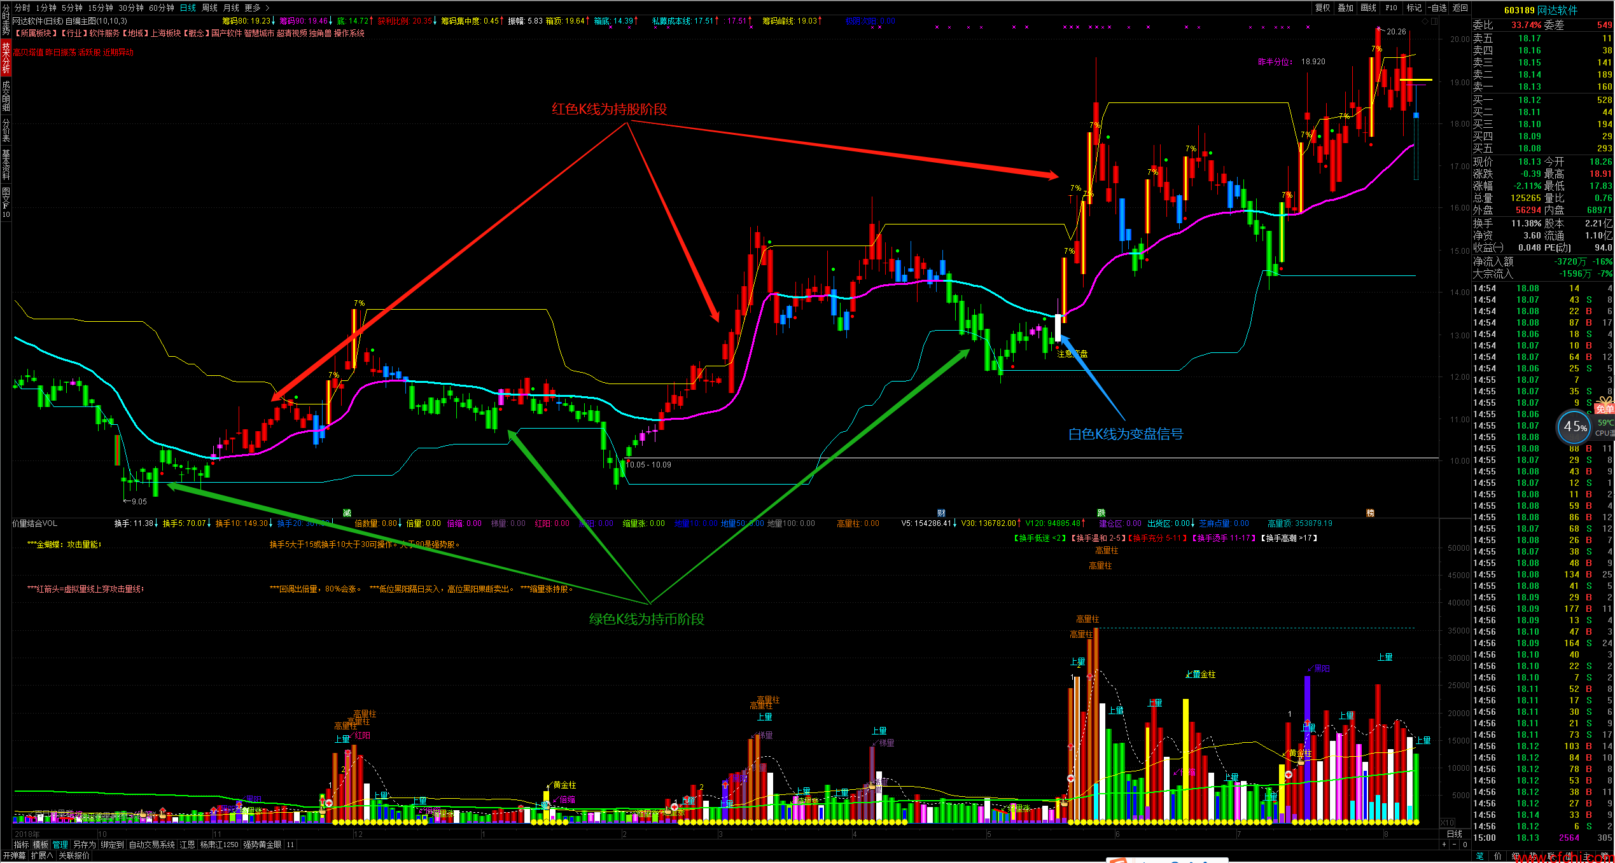Switch to the 周线 weekly timeframe

click(x=209, y=8)
